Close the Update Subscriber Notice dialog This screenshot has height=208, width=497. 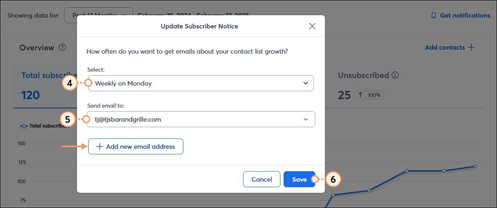[x=312, y=26]
